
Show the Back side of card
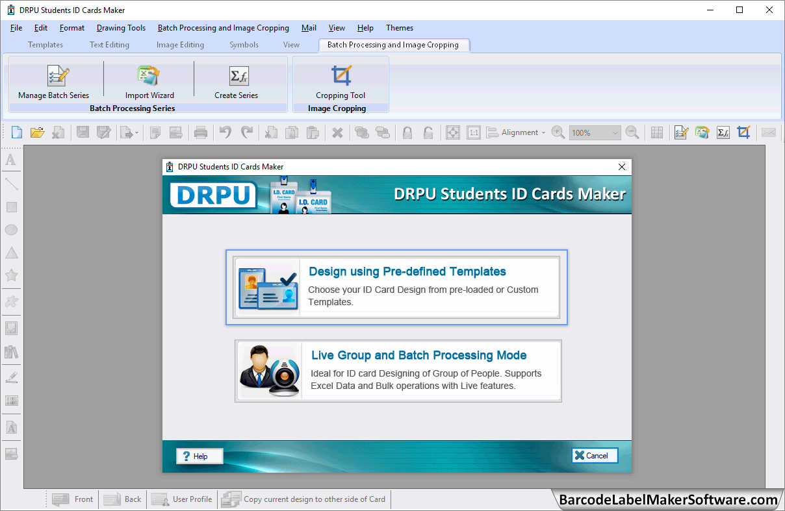(123, 499)
